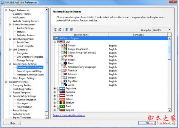Click the Google Blog Search icon
179x128 pixels.
click(65, 49)
